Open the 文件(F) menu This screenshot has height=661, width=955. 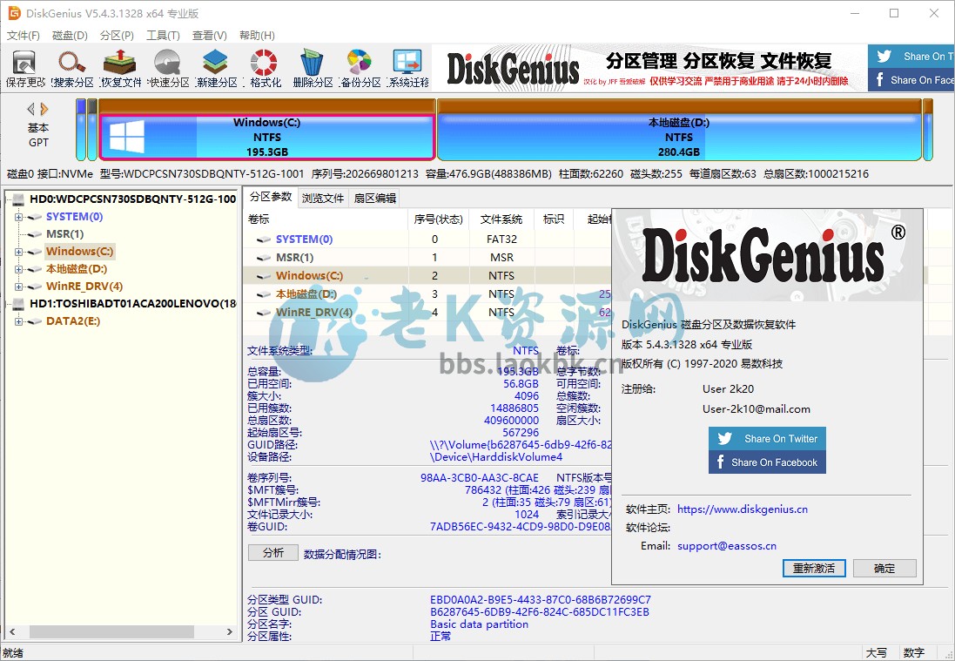(x=24, y=36)
